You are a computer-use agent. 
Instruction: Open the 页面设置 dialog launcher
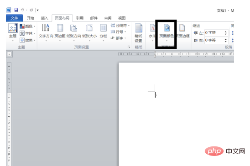click(x=129, y=47)
